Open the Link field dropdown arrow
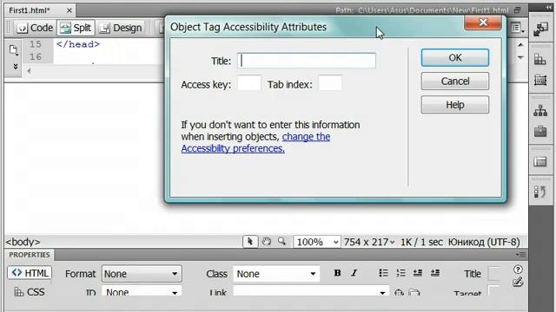 coord(382,293)
